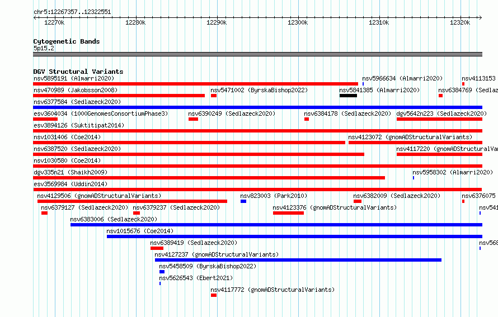This screenshot has width=498, height=317.
Task: Open nsv823003 (Park2010) label
Action: coord(274,196)
